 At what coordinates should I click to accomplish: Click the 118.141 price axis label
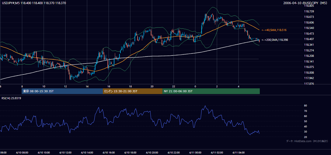[309, 61]
